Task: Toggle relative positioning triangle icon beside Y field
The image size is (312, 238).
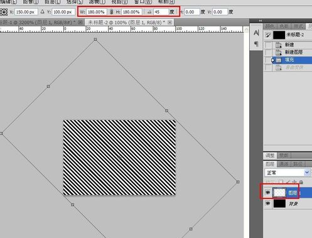Action: (43, 12)
